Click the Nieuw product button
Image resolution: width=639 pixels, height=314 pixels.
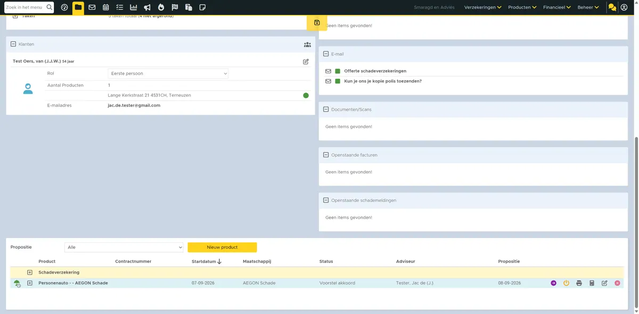point(222,247)
